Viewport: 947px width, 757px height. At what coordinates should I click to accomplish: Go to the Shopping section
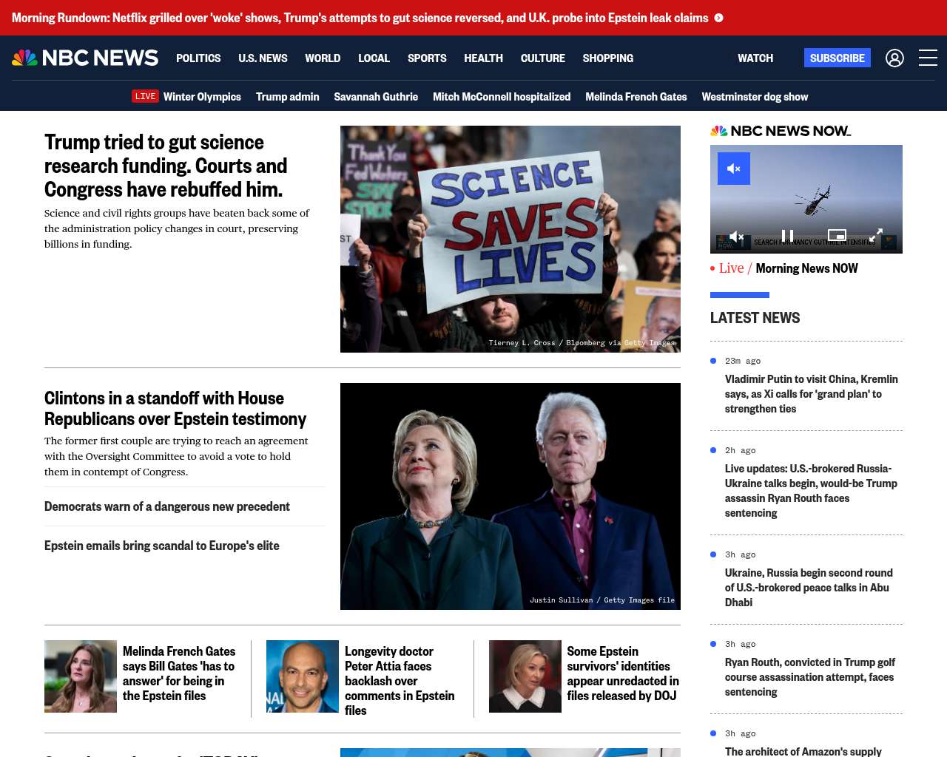(607, 58)
